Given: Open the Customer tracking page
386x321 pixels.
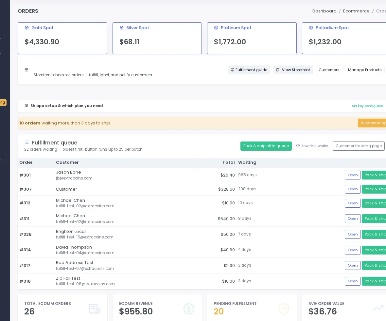Looking at the screenshot, I should (x=359, y=146).
